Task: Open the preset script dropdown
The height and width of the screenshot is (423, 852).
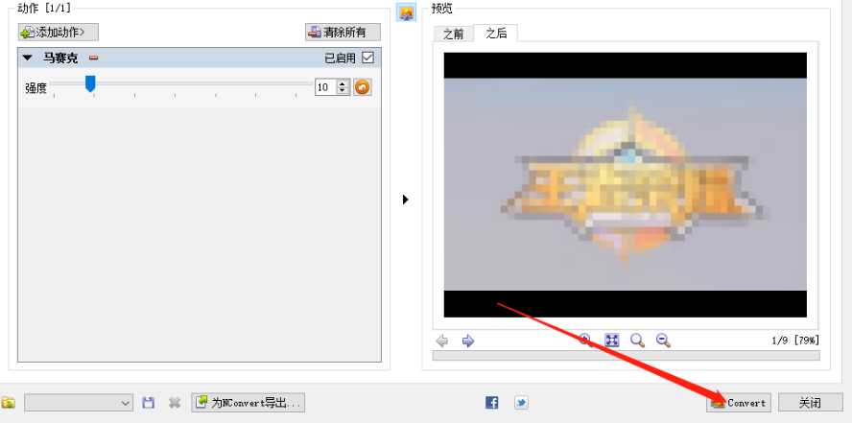Action: point(79,402)
